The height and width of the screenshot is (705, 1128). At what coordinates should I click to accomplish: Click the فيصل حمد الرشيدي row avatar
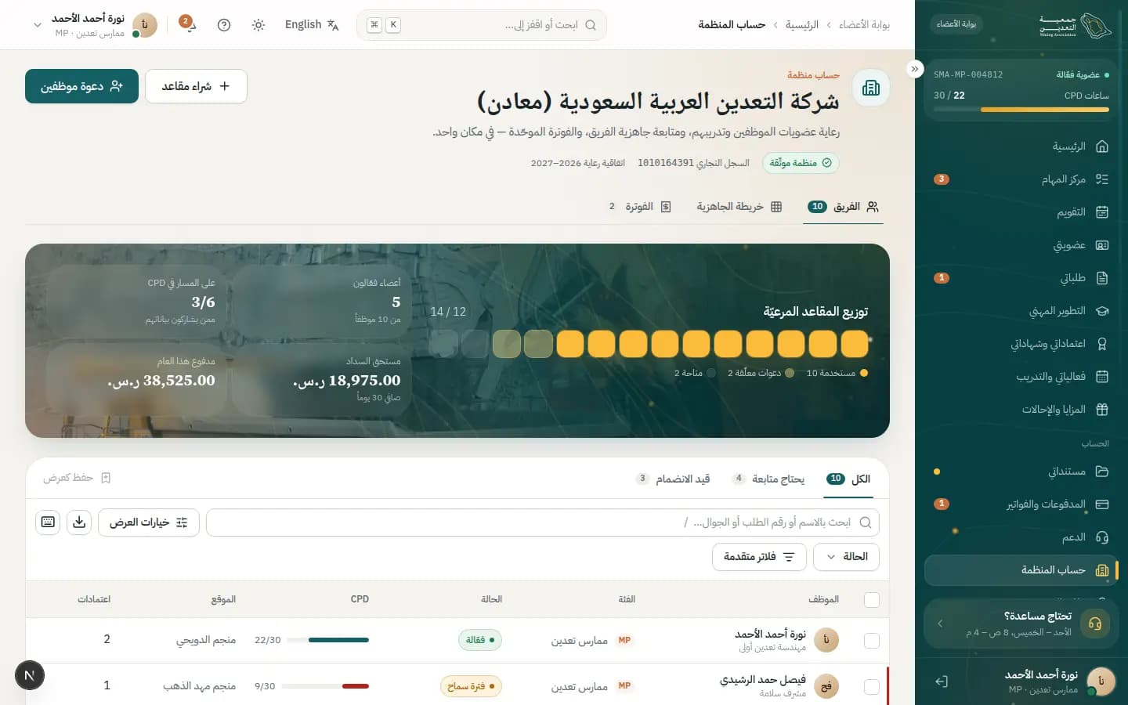click(826, 686)
